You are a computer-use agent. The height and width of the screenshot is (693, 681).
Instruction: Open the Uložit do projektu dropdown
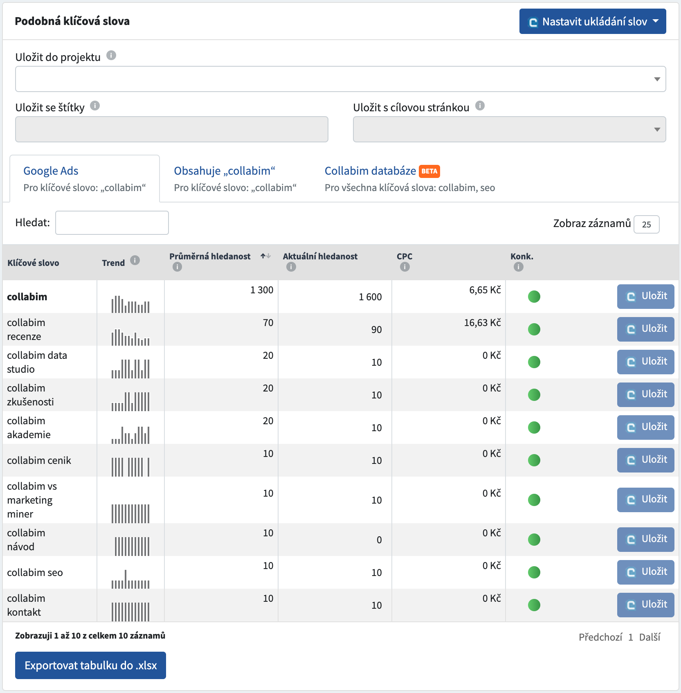click(341, 79)
